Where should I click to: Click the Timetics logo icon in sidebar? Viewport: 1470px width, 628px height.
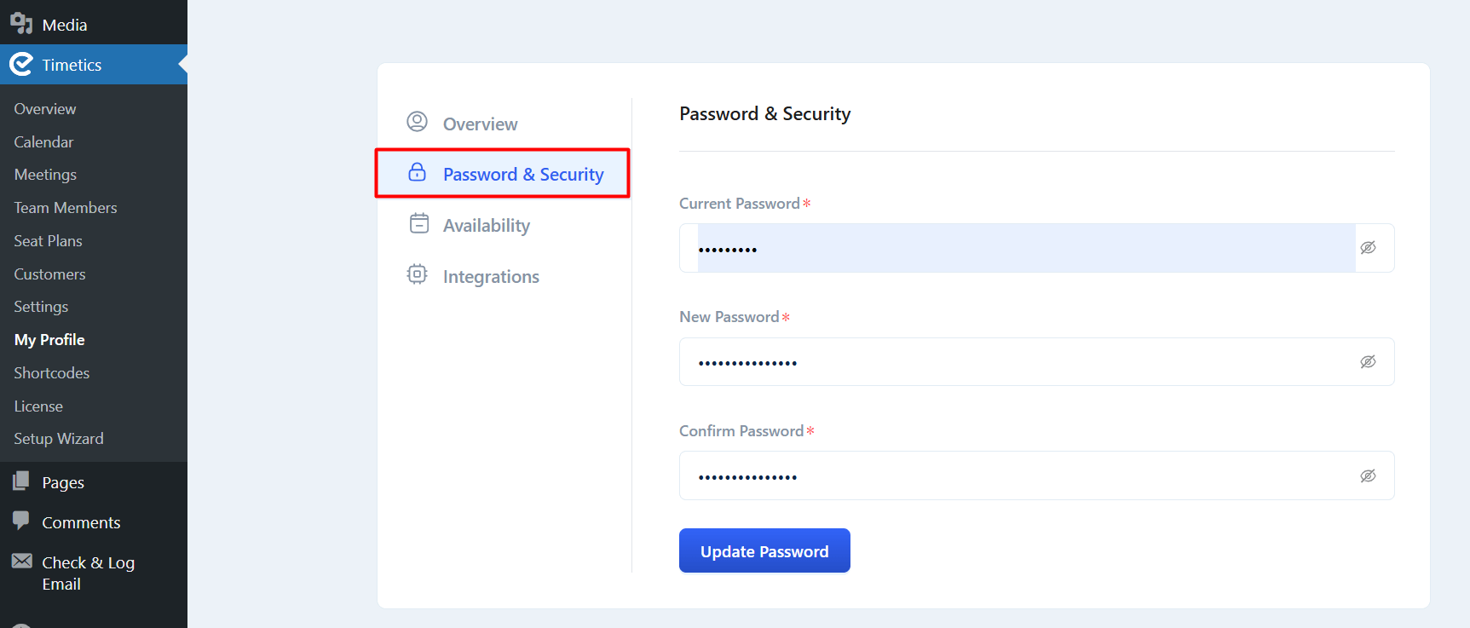21,65
